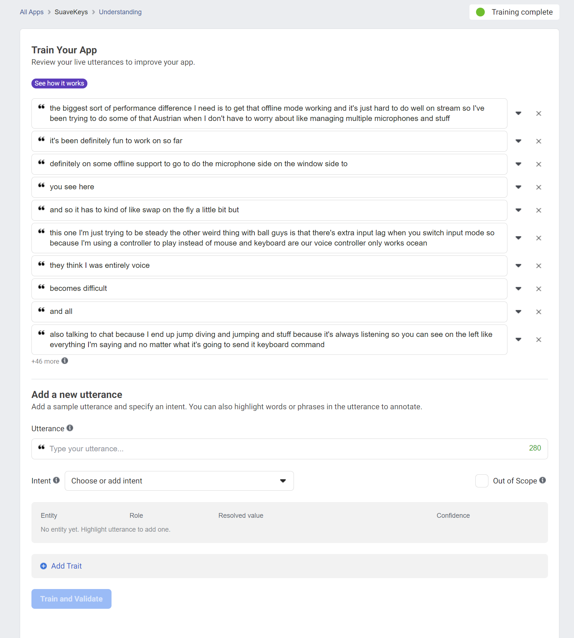Expand the 'and so it has to kind of' utterance
Screen dimensions: 574x638
(518, 210)
